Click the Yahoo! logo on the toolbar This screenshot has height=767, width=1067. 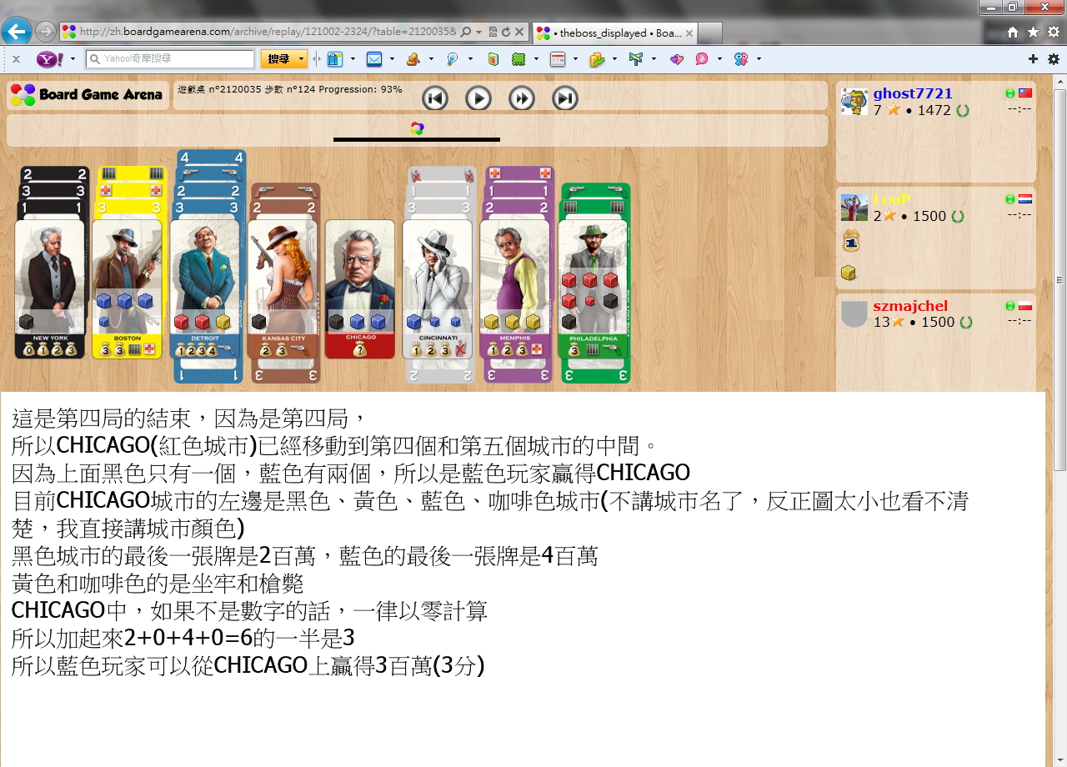click(48, 59)
